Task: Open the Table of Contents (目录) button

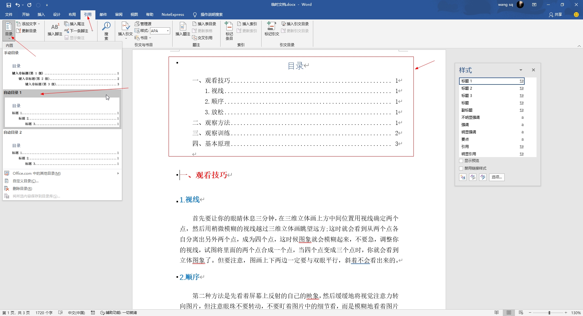Action: click(9, 30)
